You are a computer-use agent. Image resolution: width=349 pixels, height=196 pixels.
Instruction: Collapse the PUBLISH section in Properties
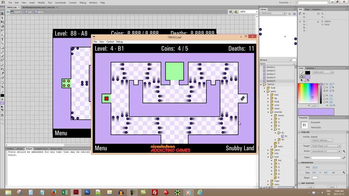point(299,132)
